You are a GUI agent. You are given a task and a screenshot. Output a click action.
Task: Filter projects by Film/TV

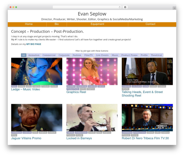pyautogui.click(x=89, y=55)
